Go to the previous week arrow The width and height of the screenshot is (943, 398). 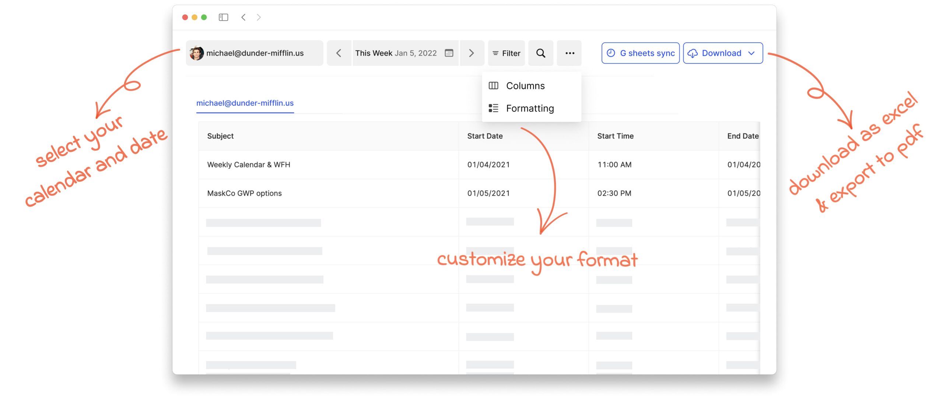click(x=339, y=53)
